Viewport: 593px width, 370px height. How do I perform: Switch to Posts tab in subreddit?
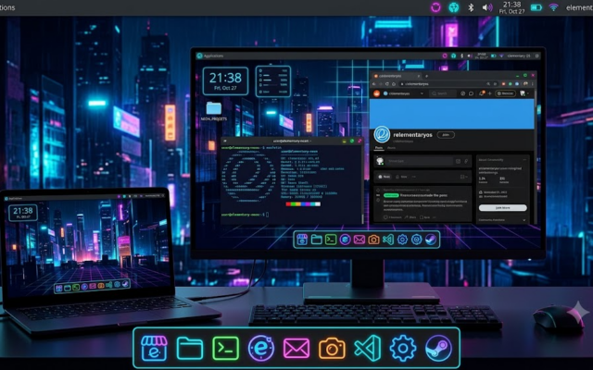(x=379, y=148)
